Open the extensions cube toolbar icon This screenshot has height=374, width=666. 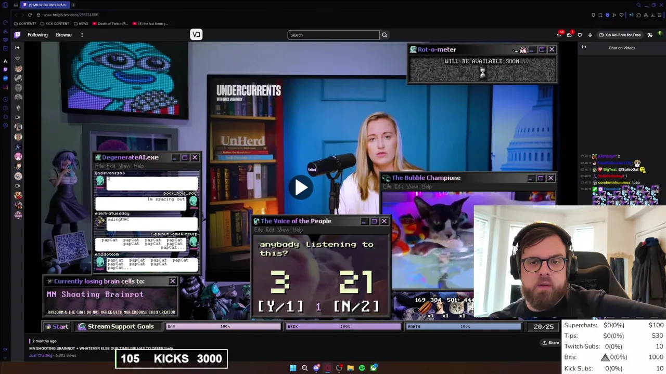(638, 15)
